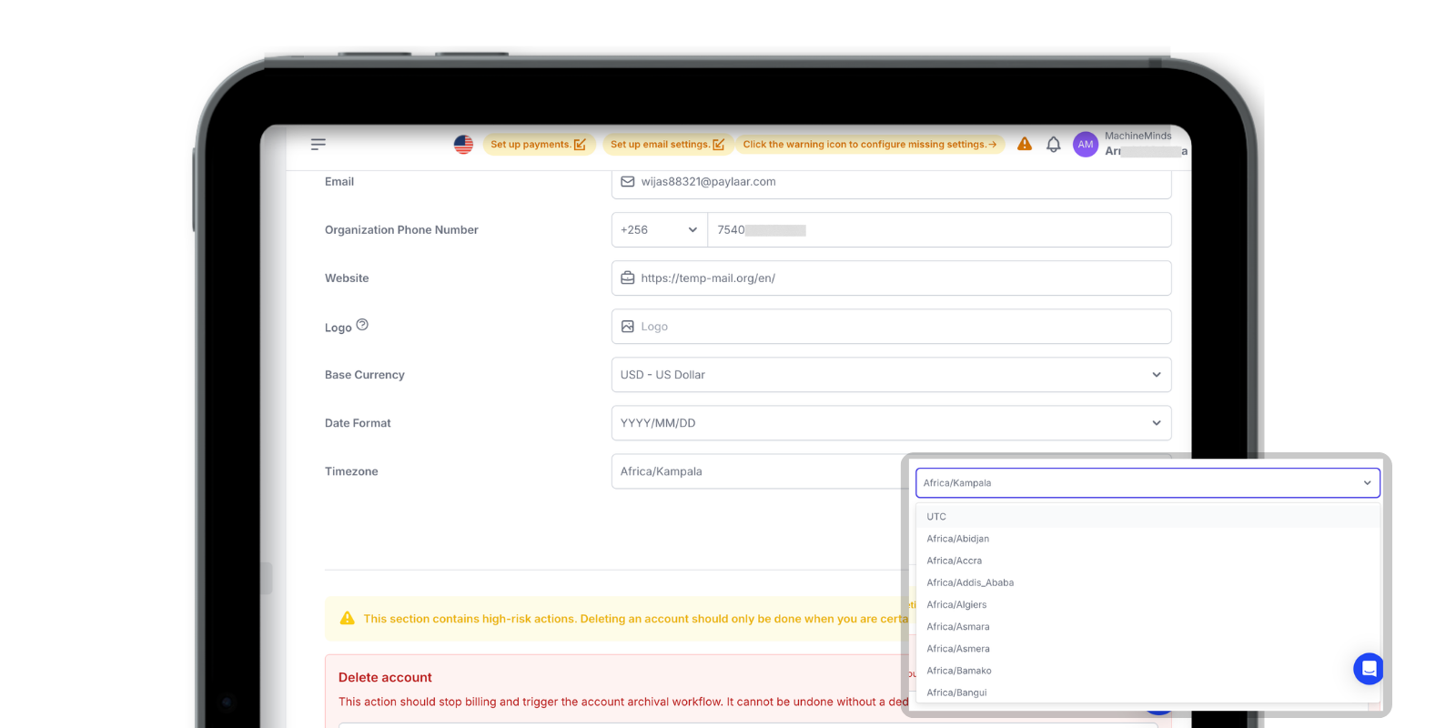
Task: Choose Africa/Algiers from the list
Action: 956,605
